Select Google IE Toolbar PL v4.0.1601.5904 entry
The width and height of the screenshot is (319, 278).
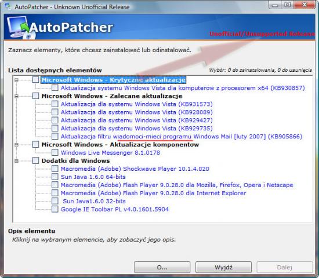[115, 209]
